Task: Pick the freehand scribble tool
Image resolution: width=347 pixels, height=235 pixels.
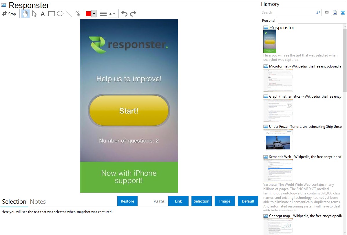Action: (78, 14)
